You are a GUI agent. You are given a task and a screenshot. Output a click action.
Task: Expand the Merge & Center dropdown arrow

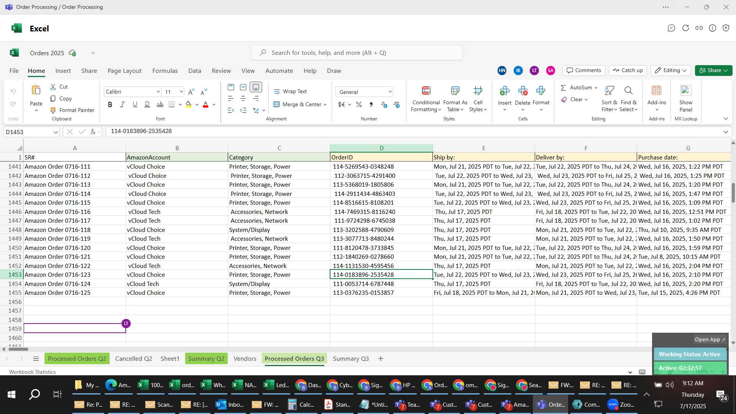coord(325,105)
